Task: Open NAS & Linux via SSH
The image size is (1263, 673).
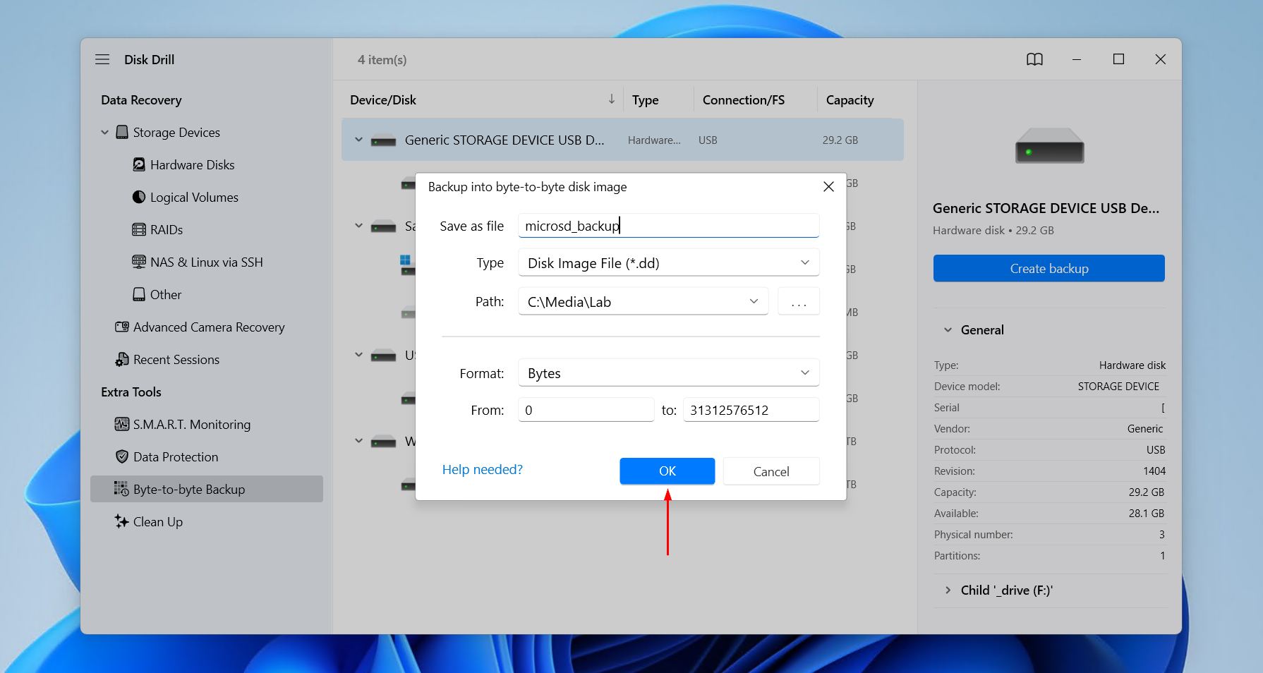Action: coord(206,262)
